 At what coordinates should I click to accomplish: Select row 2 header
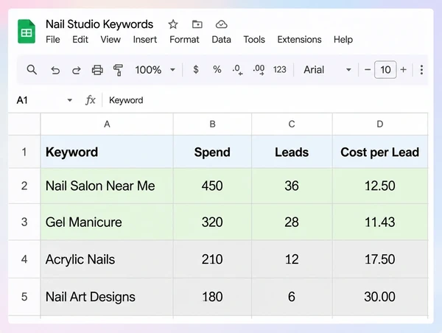(24, 186)
